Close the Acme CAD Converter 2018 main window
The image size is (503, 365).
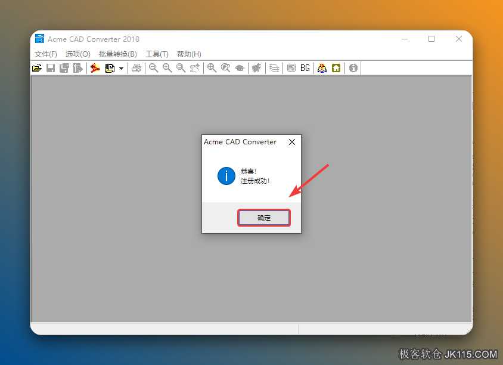coord(459,39)
